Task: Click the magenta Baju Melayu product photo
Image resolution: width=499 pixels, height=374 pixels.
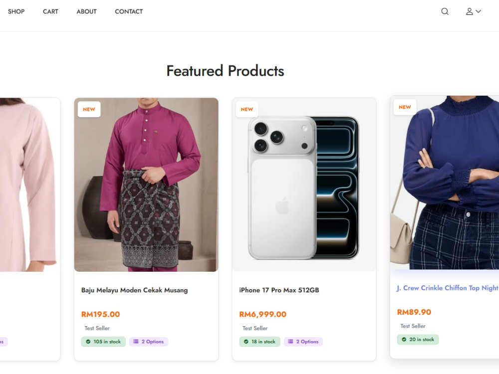Action: [x=146, y=185]
